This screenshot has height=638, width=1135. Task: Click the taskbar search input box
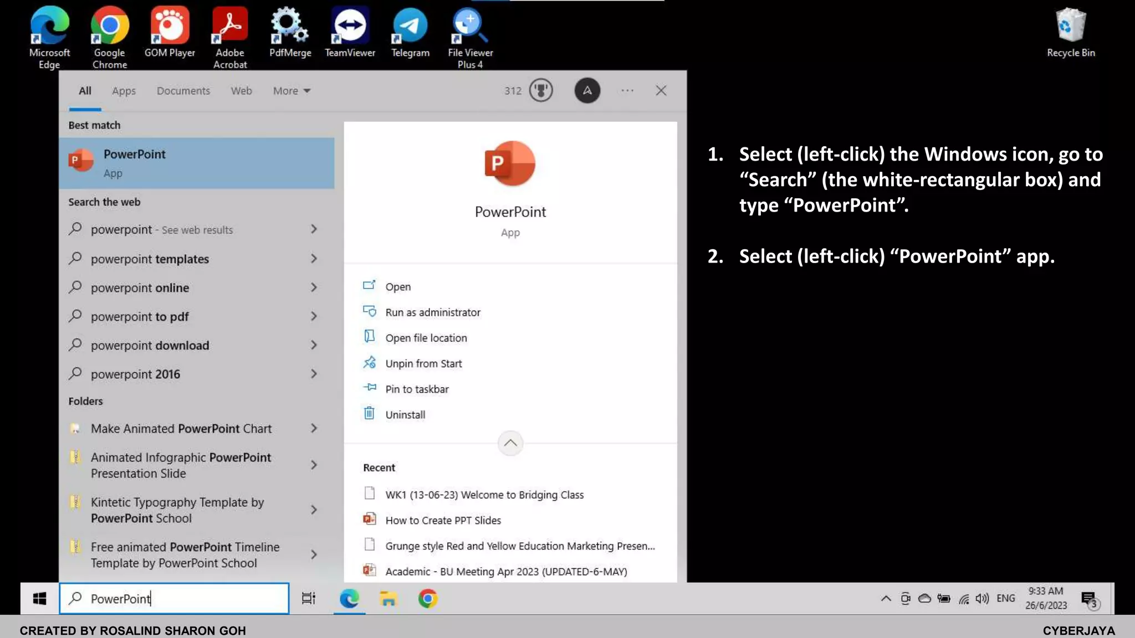(174, 599)
